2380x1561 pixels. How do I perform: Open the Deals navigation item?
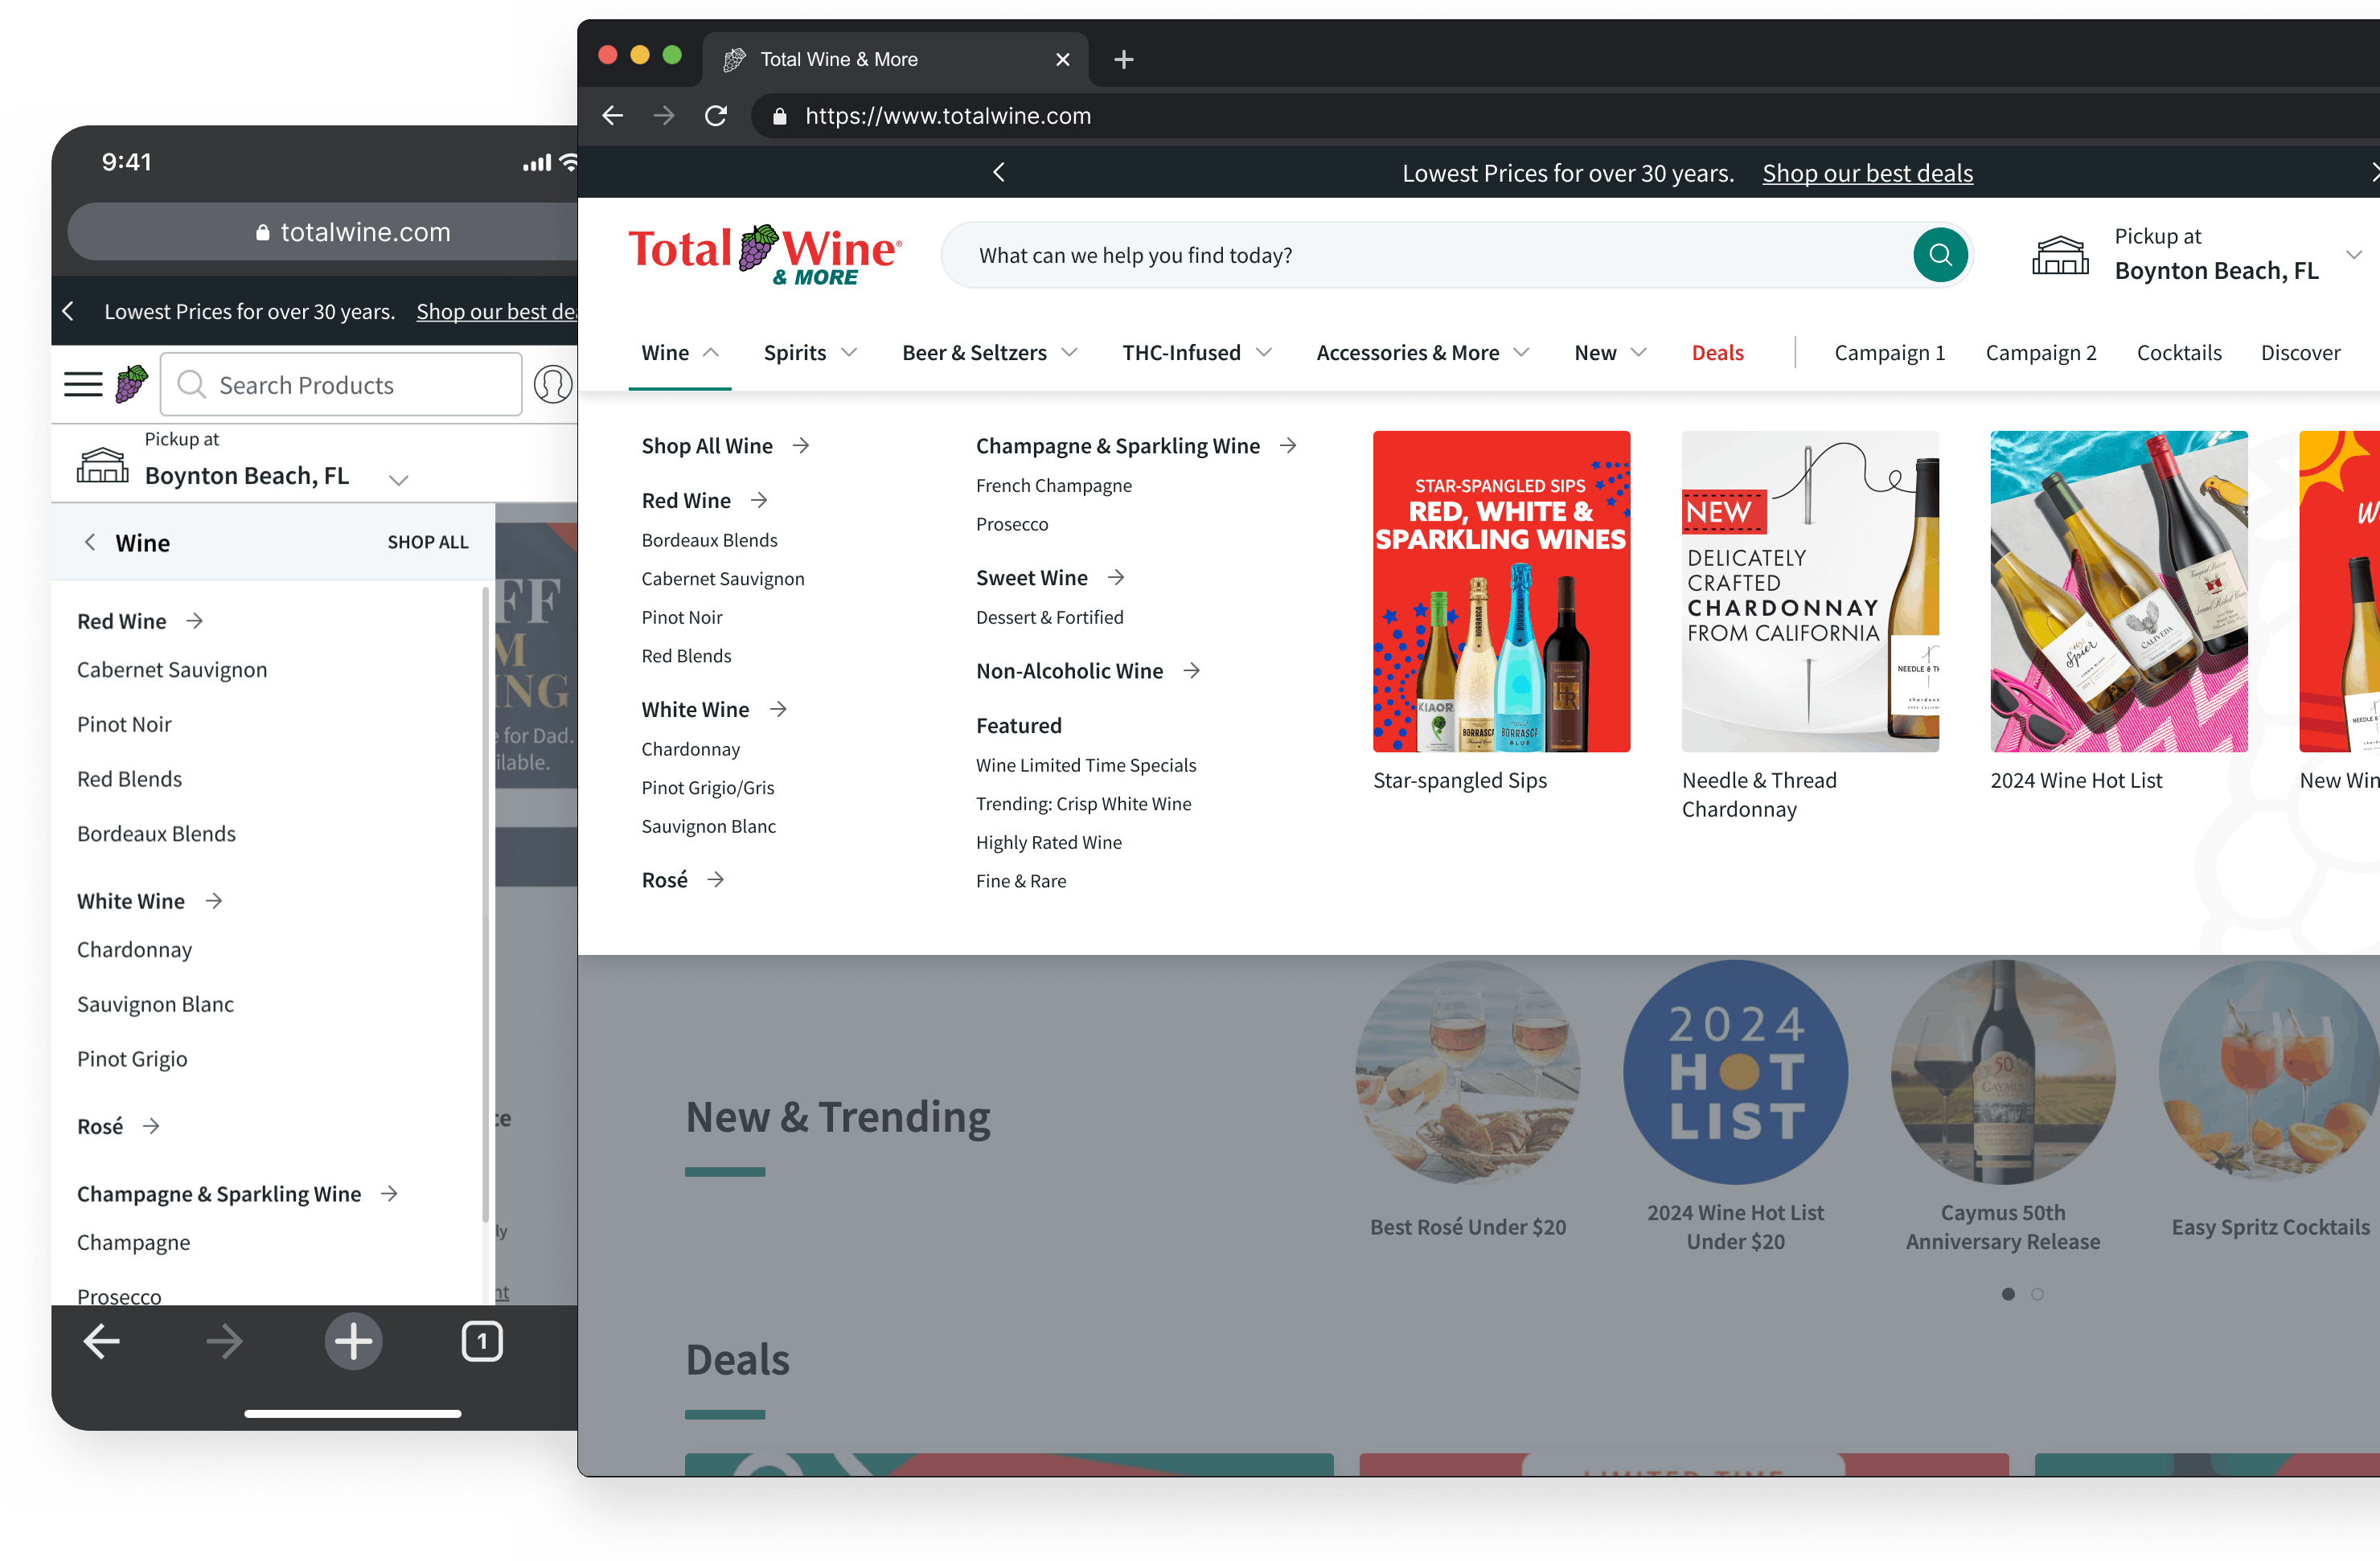1717,353
